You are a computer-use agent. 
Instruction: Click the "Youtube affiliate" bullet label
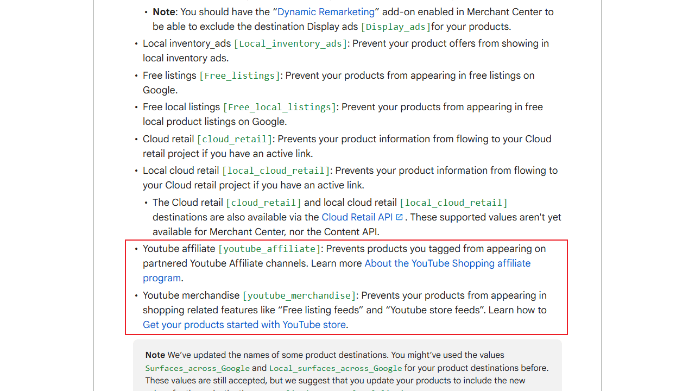(x=179, y=249)
